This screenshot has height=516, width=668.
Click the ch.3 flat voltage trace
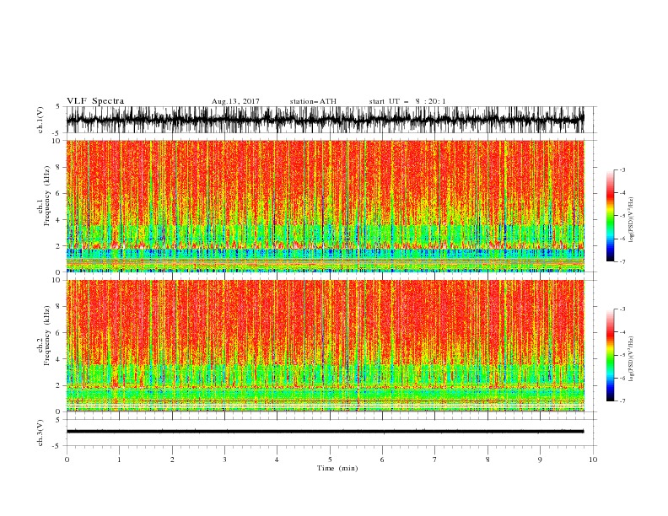click(325, 432)
